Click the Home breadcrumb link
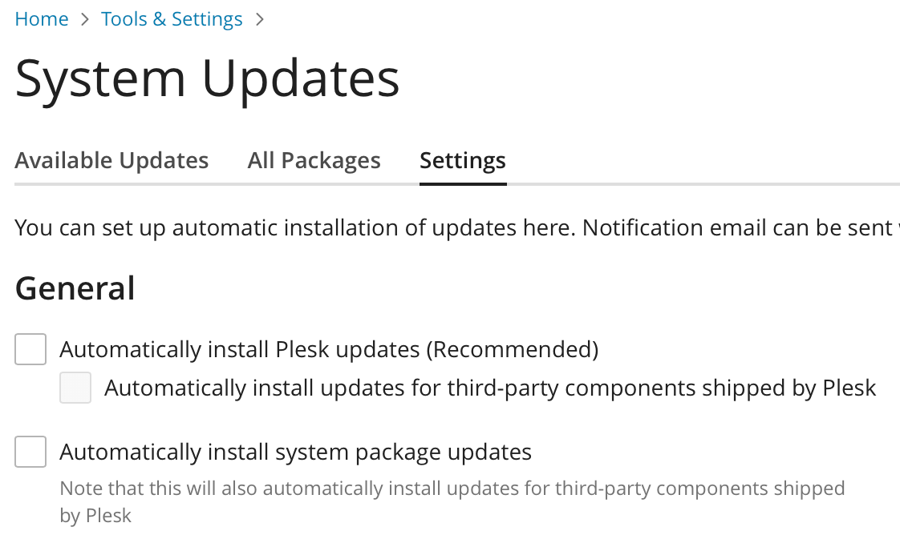Viewport: 900px width, 543px height. tap(42, 19)
